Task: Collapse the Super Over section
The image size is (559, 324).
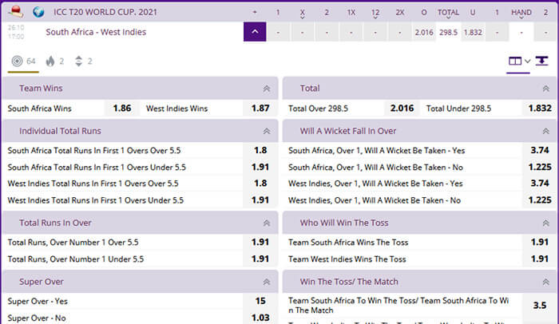Action: coord(266,282)
